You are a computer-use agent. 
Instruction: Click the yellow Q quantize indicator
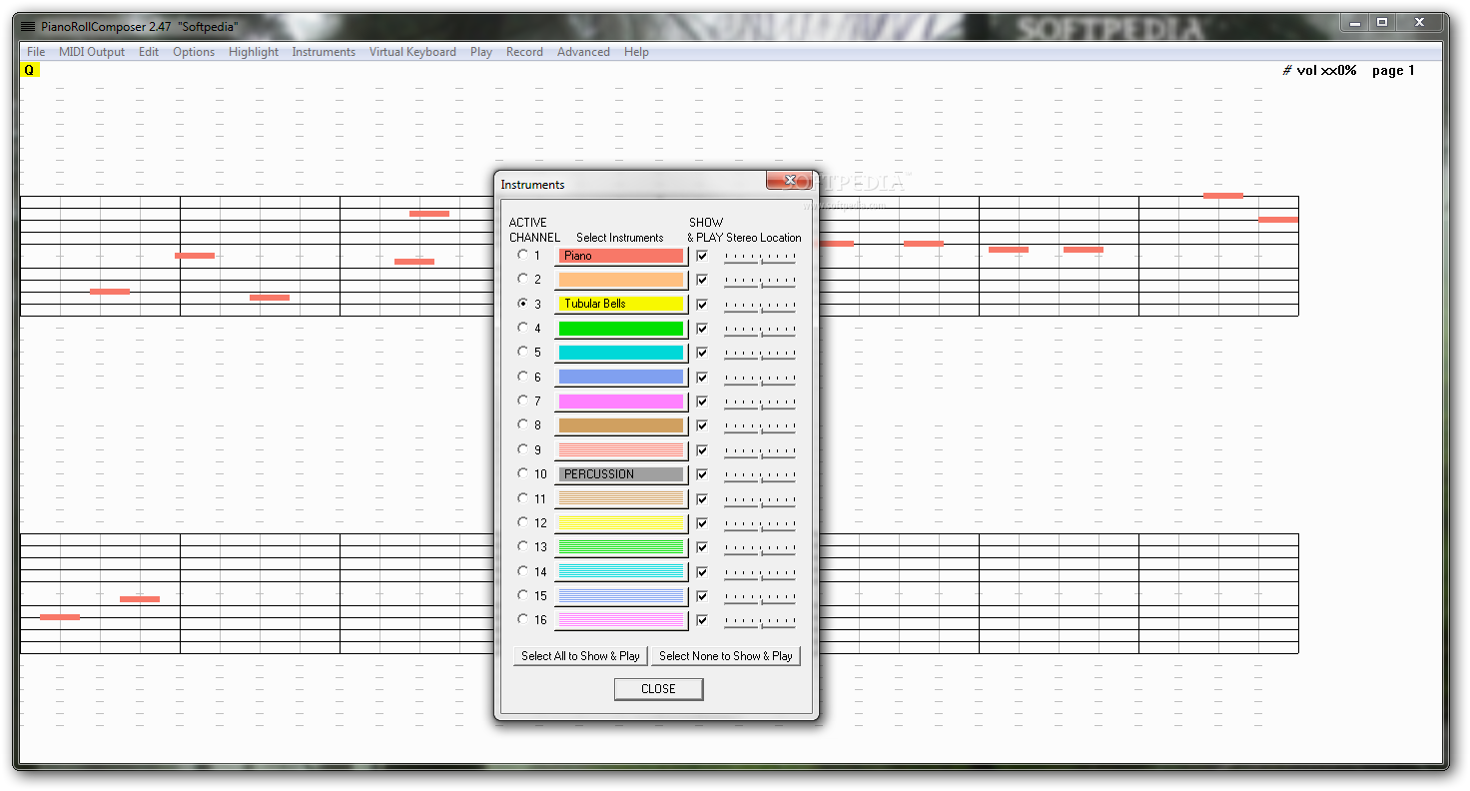pos(29,70)
